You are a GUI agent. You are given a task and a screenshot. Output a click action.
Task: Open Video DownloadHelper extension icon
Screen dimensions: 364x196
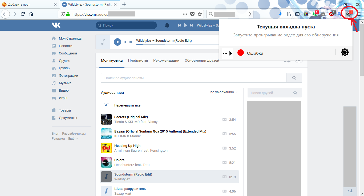click(349, 14)
